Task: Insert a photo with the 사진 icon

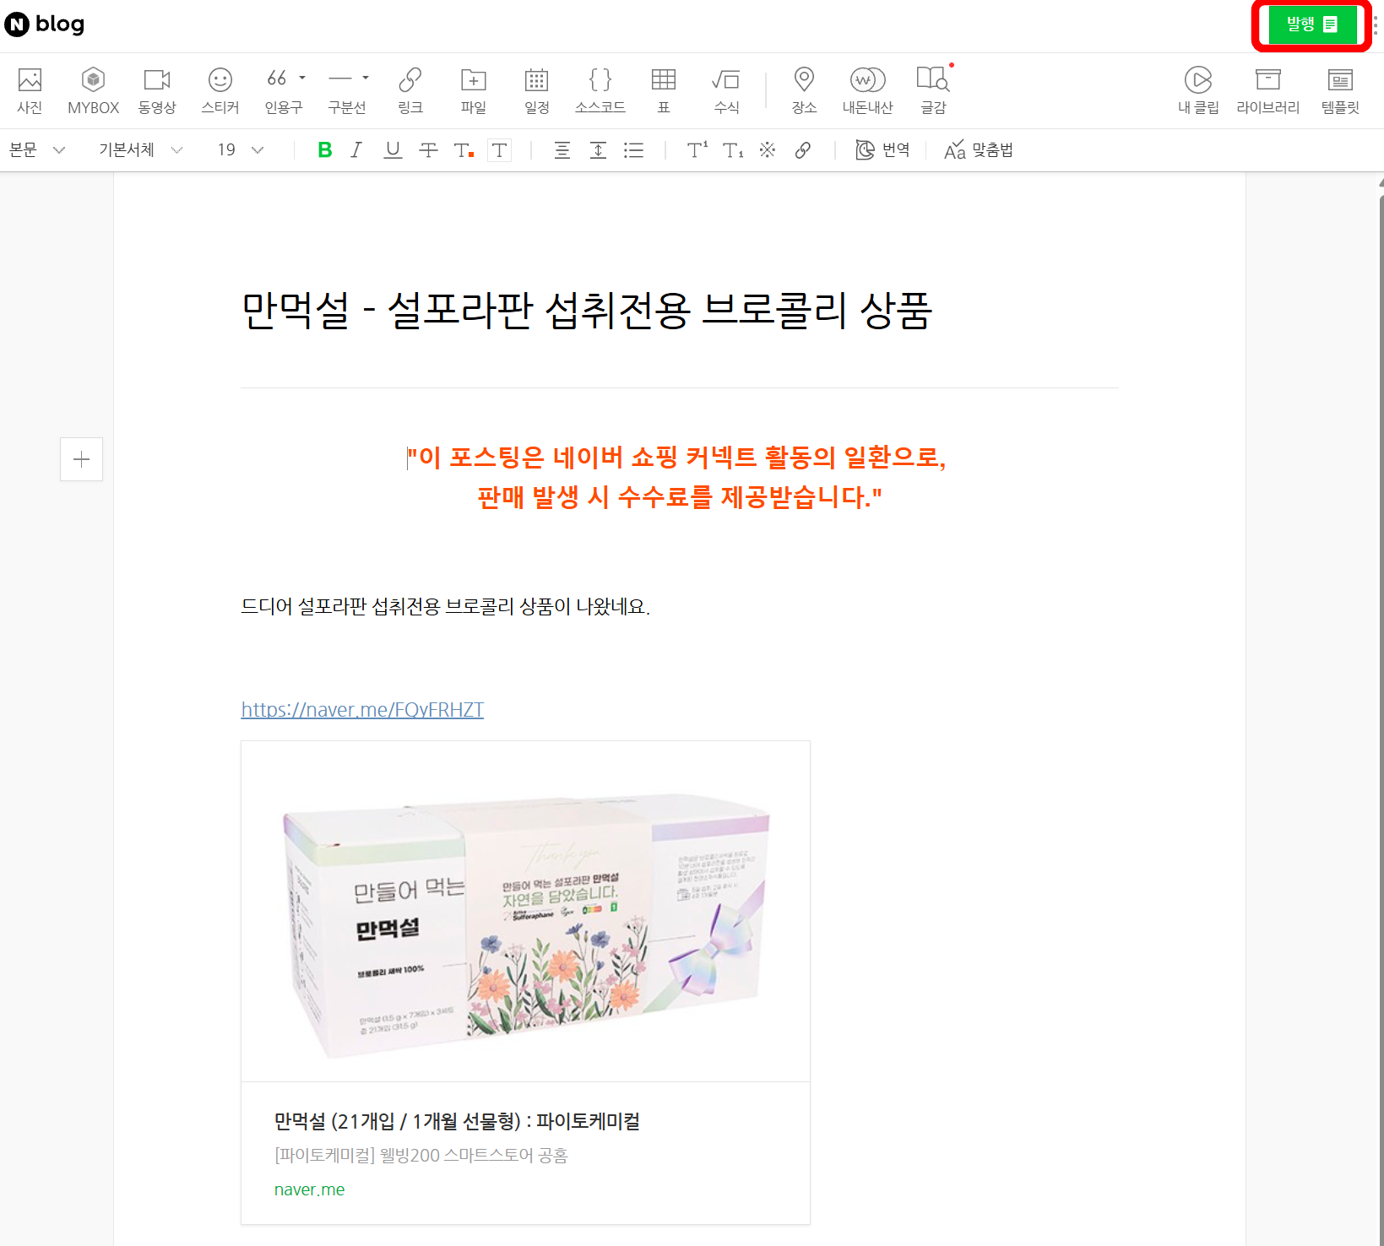Action: (30, 90)
